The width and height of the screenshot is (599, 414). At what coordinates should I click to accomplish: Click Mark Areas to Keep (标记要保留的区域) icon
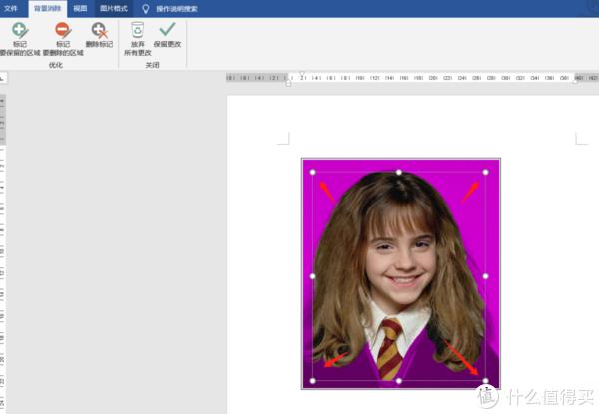(x=19, y=30)
